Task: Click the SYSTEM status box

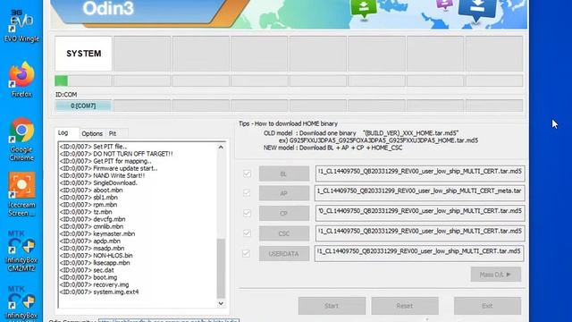Action: [x=83, y=54]
